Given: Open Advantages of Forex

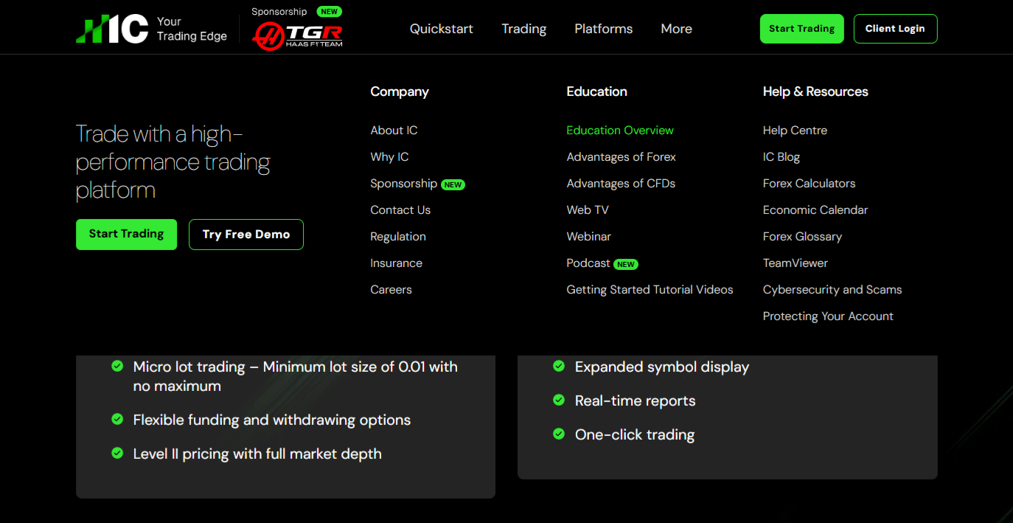Looking at the screenshot, I should pos(621,157).
